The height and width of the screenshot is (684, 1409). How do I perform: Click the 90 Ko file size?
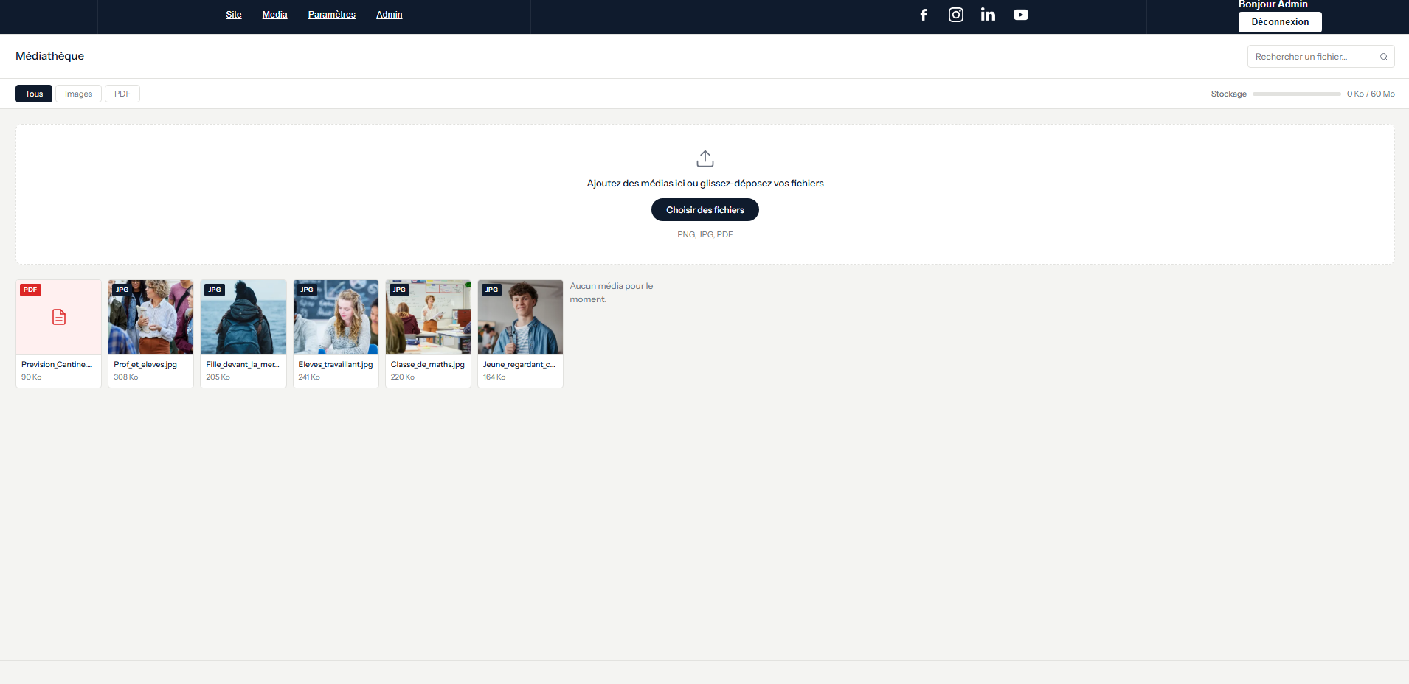pos(32,377)
